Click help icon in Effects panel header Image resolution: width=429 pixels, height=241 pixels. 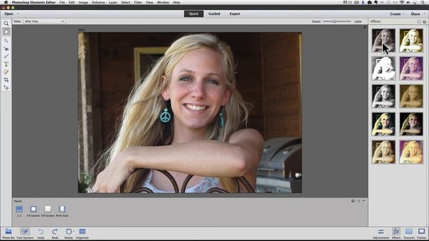coord(424,21)
